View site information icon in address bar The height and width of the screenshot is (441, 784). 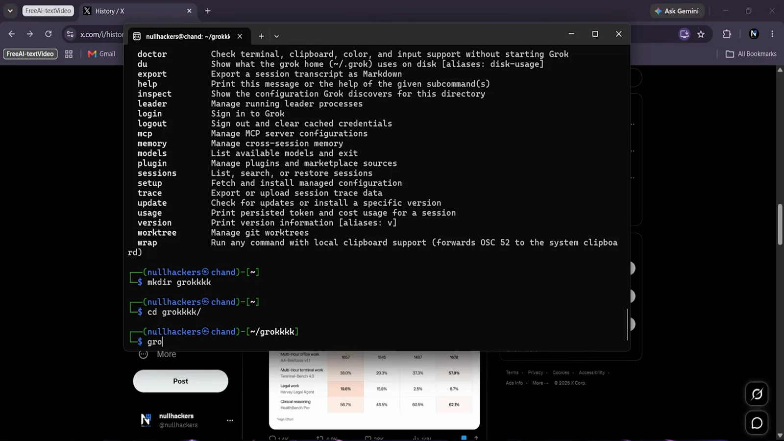[70, 34]
